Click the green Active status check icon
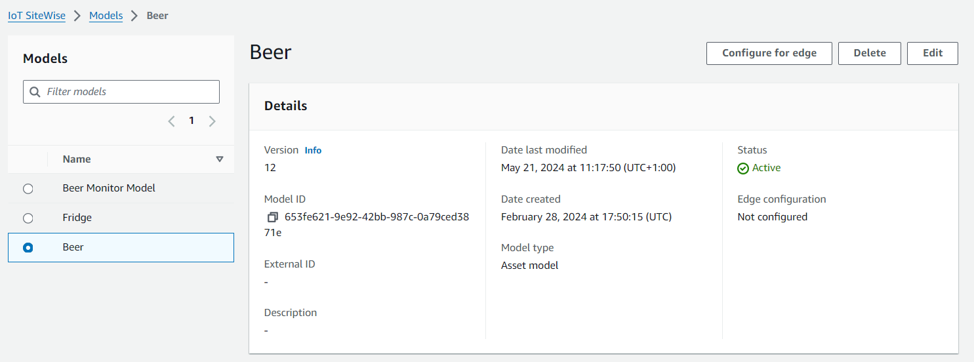 (x=743, y=169)
